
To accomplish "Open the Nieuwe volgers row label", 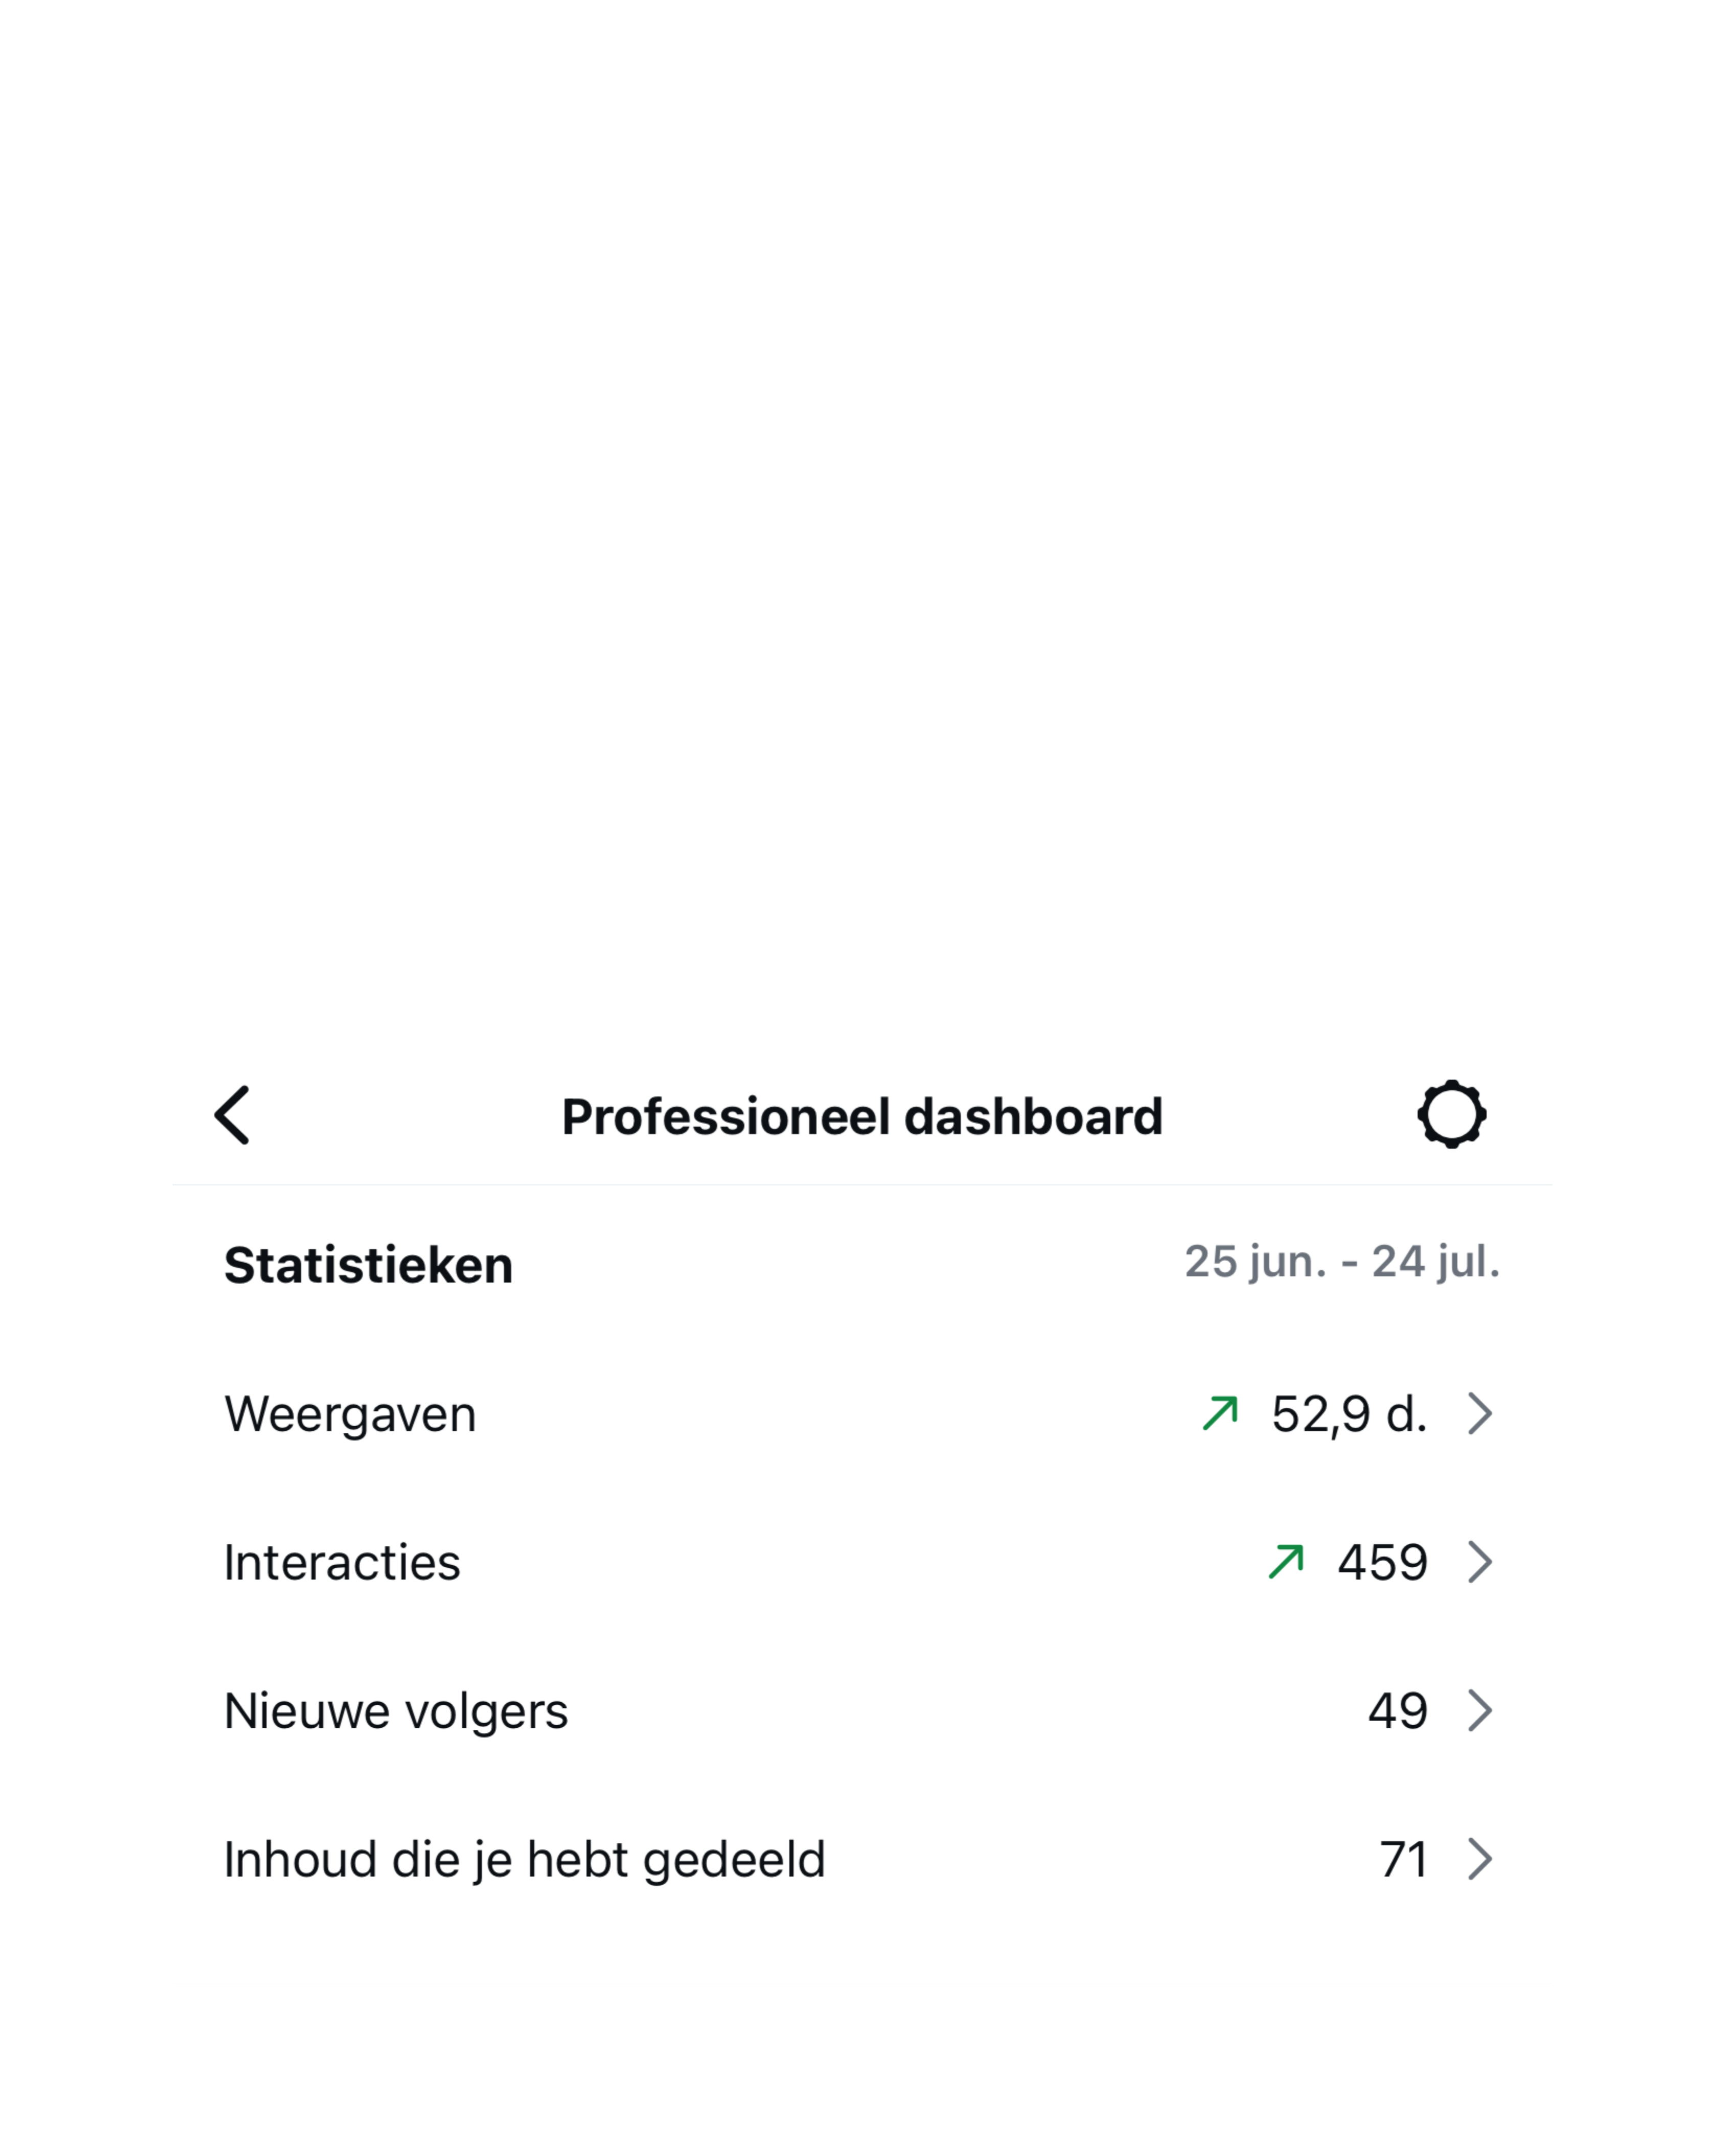I will pyautogui.click(x=396, y=1711).
